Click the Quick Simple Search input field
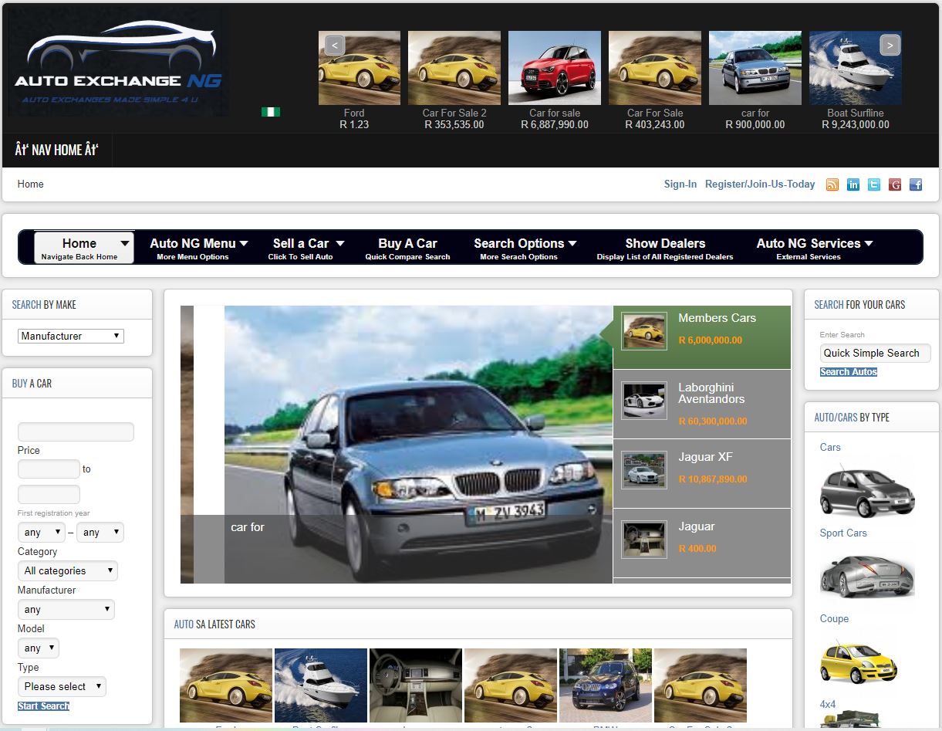942x731 pixels. 875,353
